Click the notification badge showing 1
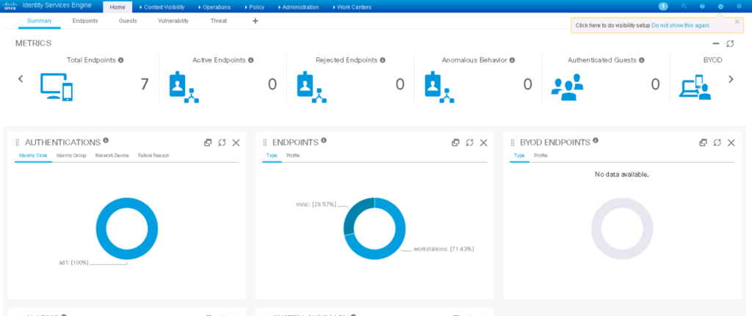This screenshot has width=752, height=316. coord(663,7)
